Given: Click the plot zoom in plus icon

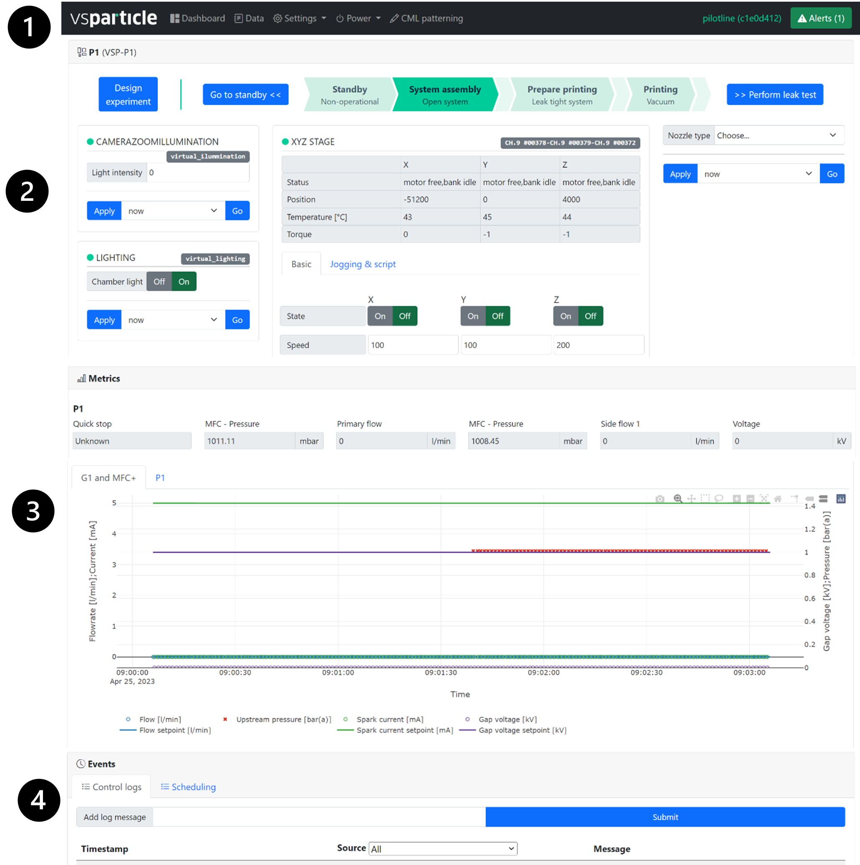Looking at the screenshot, I should [x=736, y=499].
